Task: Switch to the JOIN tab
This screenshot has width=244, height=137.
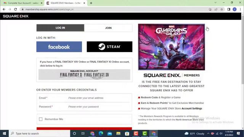Action: tap(108, 28)
